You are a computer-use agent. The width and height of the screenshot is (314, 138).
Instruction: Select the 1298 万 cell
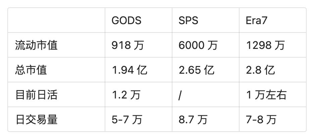(x=272, y=45)
